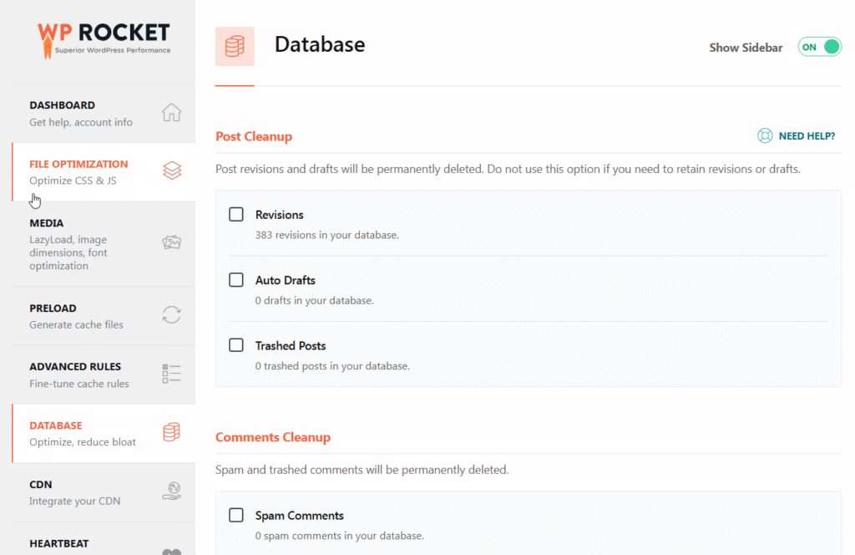Screen dimensions: 855x555
Task: Click the NEED HELP? link
Action: point(807,136)
